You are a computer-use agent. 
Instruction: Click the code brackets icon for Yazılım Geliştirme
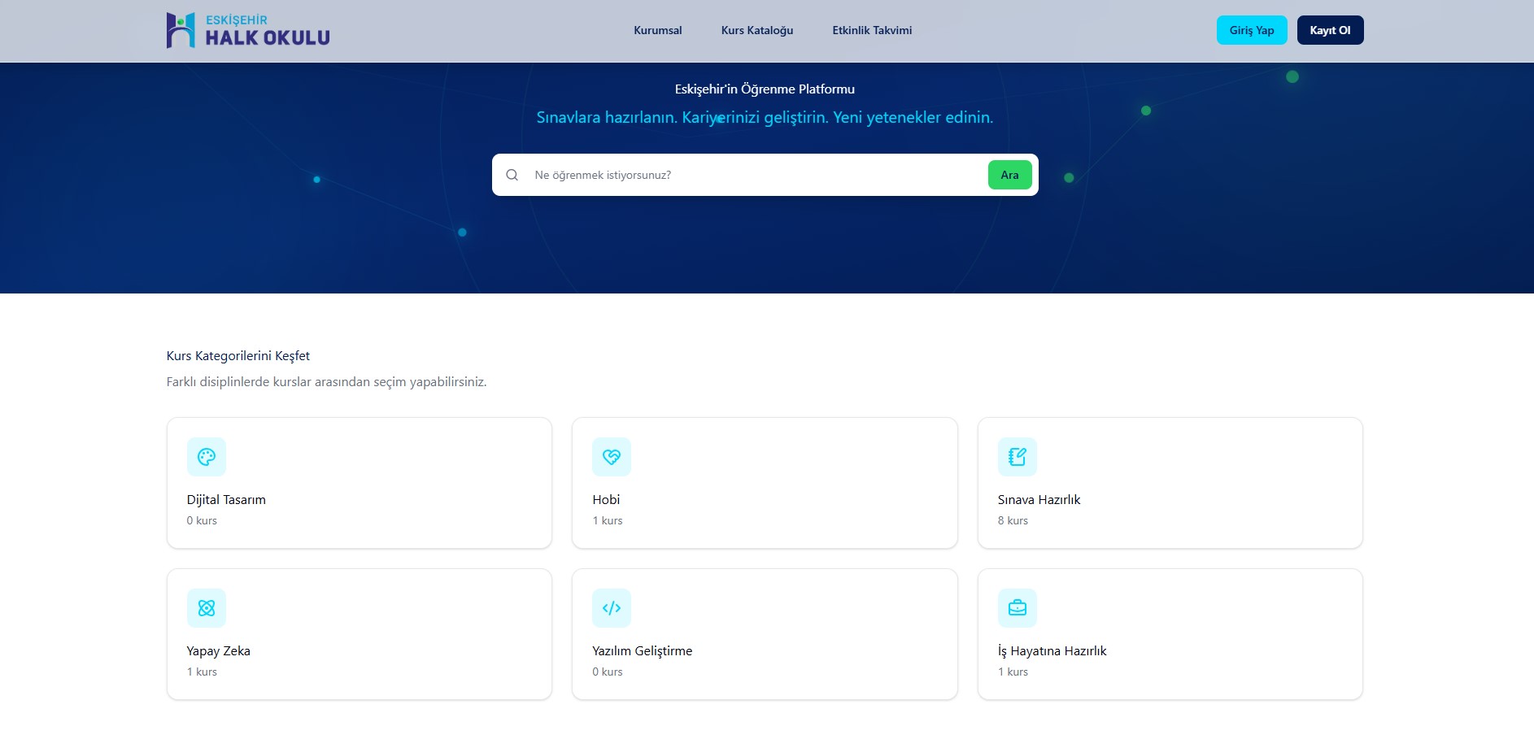tap(612, 608)
